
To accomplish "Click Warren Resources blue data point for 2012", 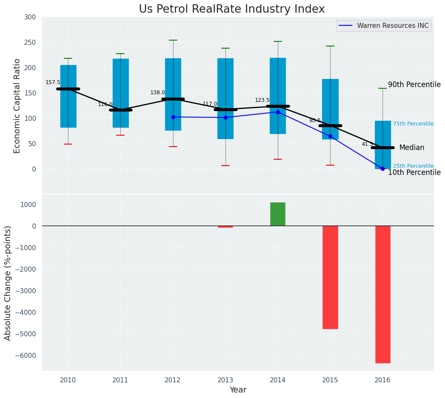I will point(173,117).
